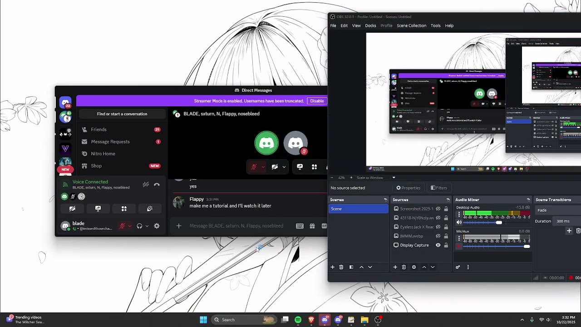Open camera options dropdown in call controls
The height and width of the screenshot is (327, 581).
pos(284,167)
